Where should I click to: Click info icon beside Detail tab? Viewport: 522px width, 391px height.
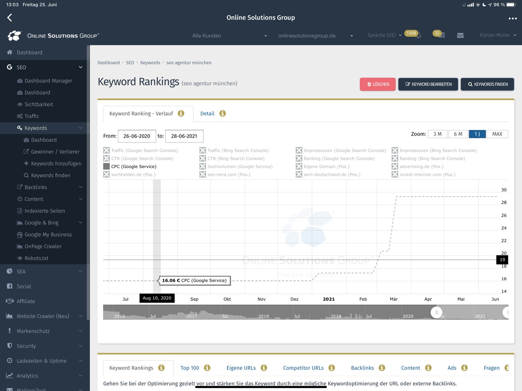pos(222,113)
